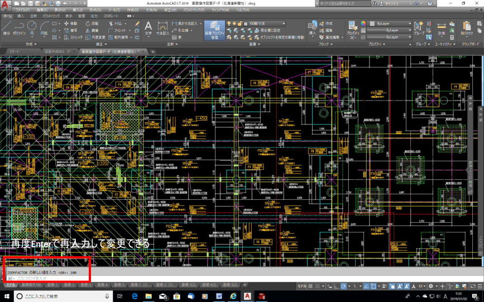Select the Polyline tool
This screenshot has width=484, height=302.
pyautogui.click(x=19, y=28)
